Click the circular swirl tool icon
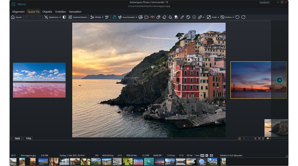This screenshot has height=166, width=298. (x=188, y=17)
